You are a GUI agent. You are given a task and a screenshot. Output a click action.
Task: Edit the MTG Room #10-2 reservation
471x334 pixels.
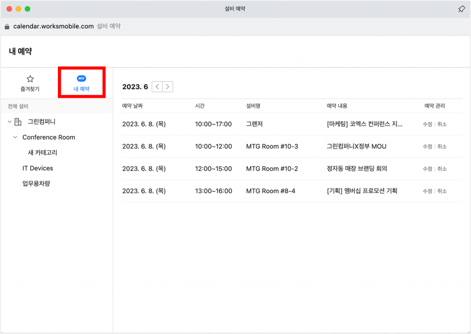click(x=427, y=169)
